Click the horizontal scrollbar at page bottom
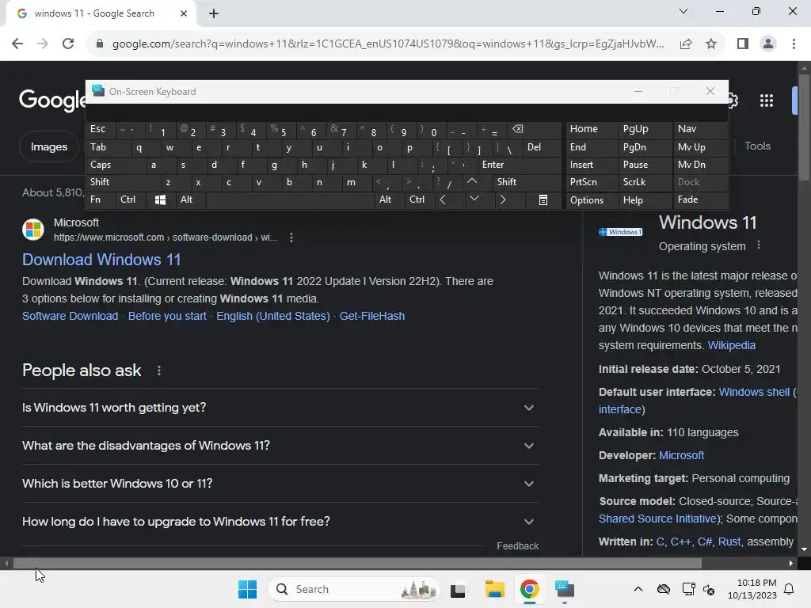811x608 pixels. 357,564
